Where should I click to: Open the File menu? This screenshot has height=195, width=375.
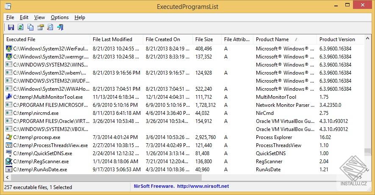tap(10, 17)
